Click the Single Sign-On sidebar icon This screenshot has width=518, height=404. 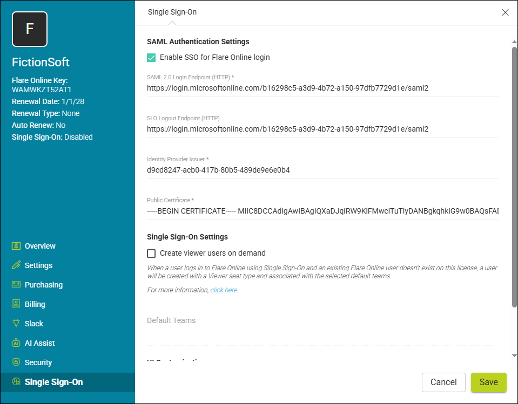16,381
